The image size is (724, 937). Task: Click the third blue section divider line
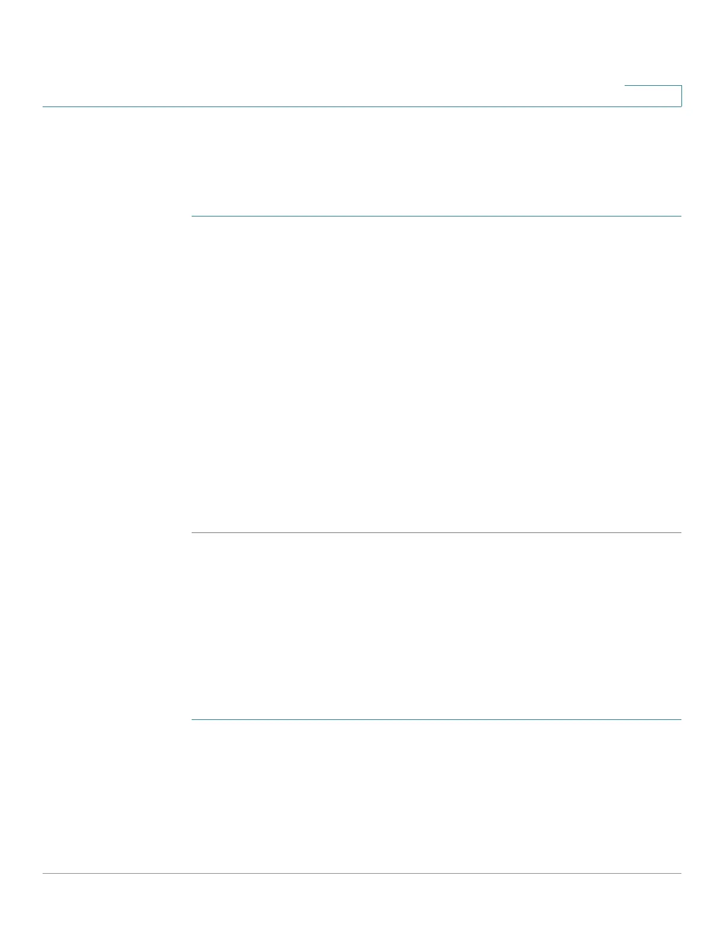[437, 720]
